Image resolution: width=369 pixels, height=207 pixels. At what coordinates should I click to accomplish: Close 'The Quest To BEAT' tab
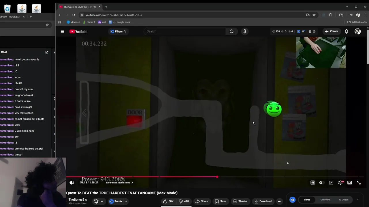point(99,7)
